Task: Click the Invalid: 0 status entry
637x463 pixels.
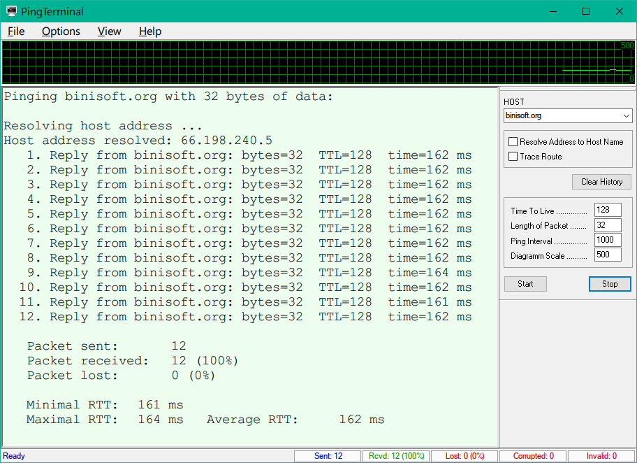Action: tap(601, 456)
